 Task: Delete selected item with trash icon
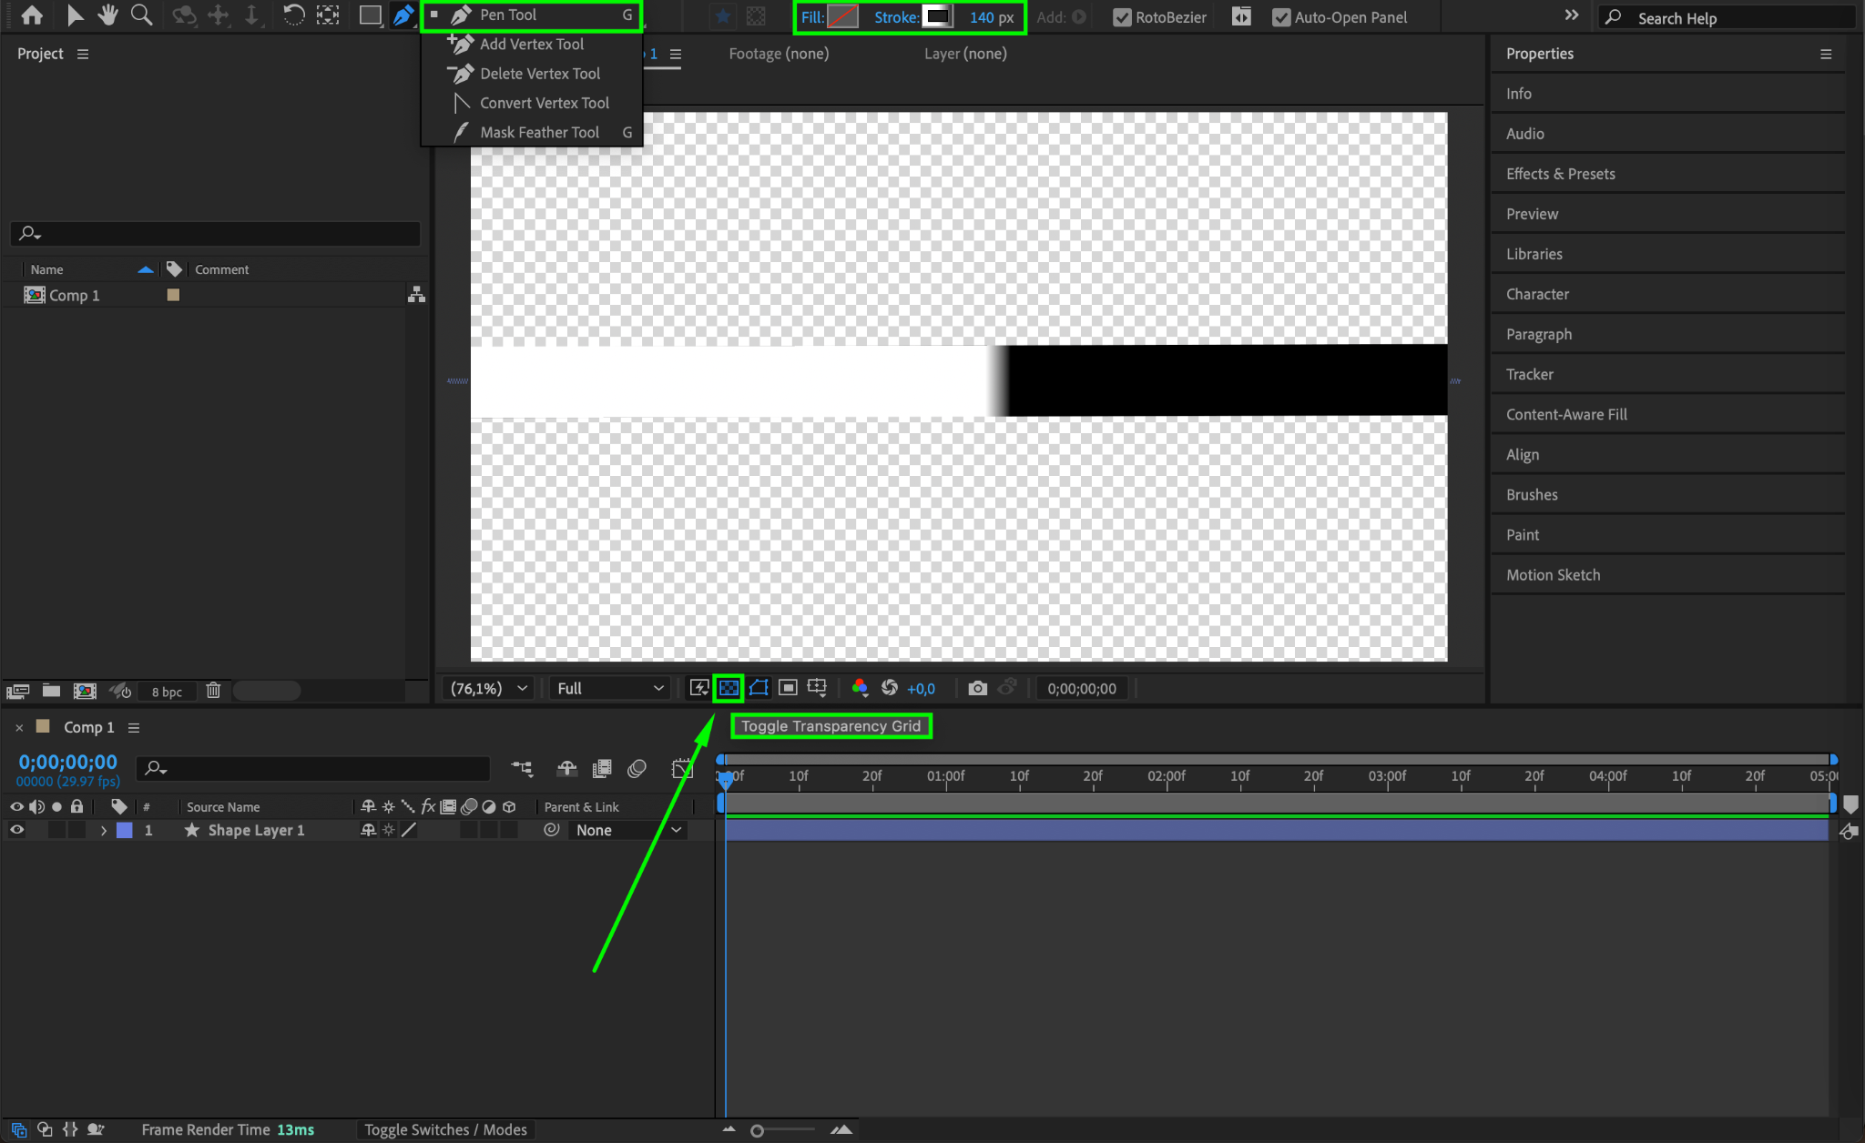click(213, 691)
